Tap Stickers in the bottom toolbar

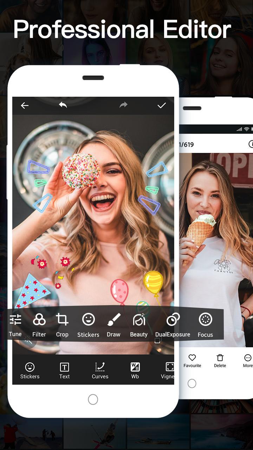pyautogui.click(x=30, y=371)
